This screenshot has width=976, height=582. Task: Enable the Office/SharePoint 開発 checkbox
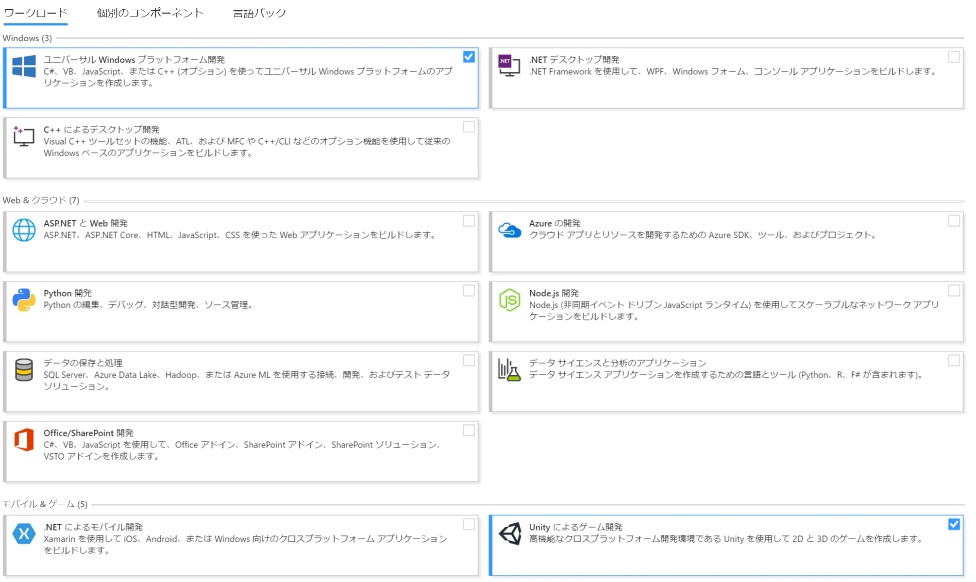coord(469,431)
